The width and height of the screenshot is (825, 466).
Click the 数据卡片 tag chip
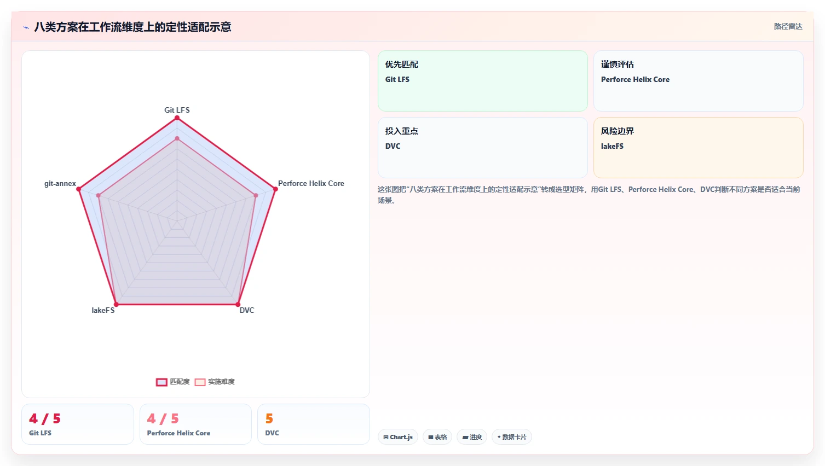point(511,437)
